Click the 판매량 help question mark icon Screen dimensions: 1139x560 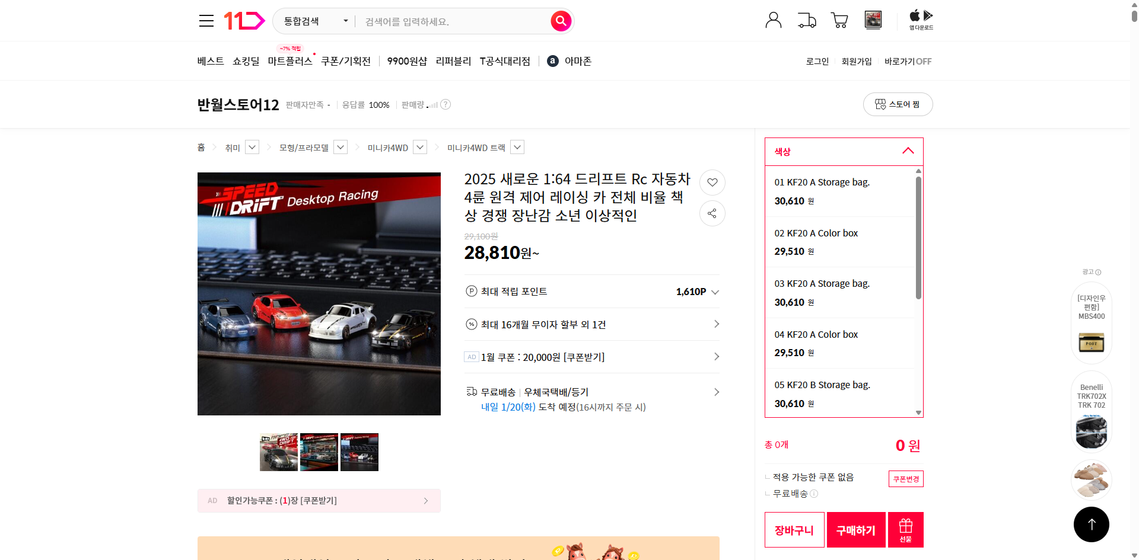pos(445,104)
